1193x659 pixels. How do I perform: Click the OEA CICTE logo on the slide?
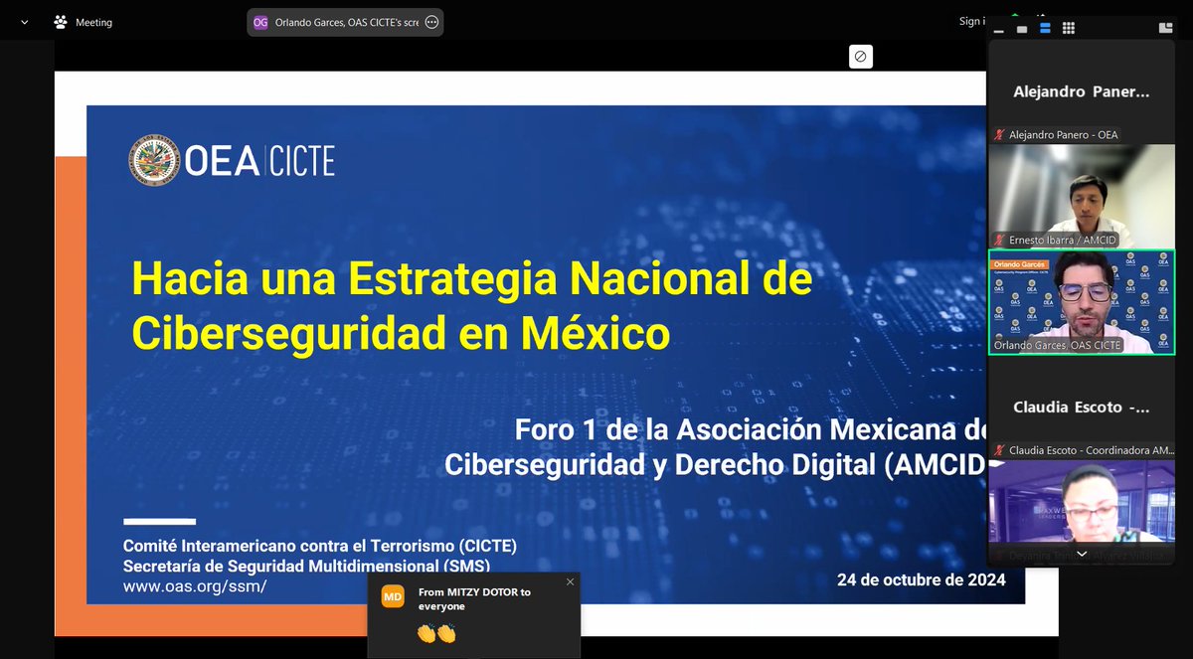pyautogui.click(x=232, y=160)
